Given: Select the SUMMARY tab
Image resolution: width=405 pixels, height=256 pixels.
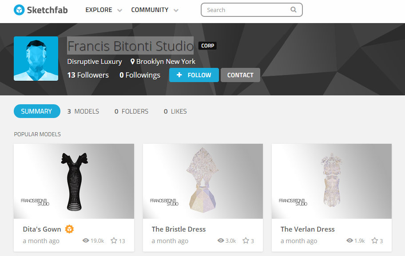Looking at the screenshot, I should (x=37, y=111).
